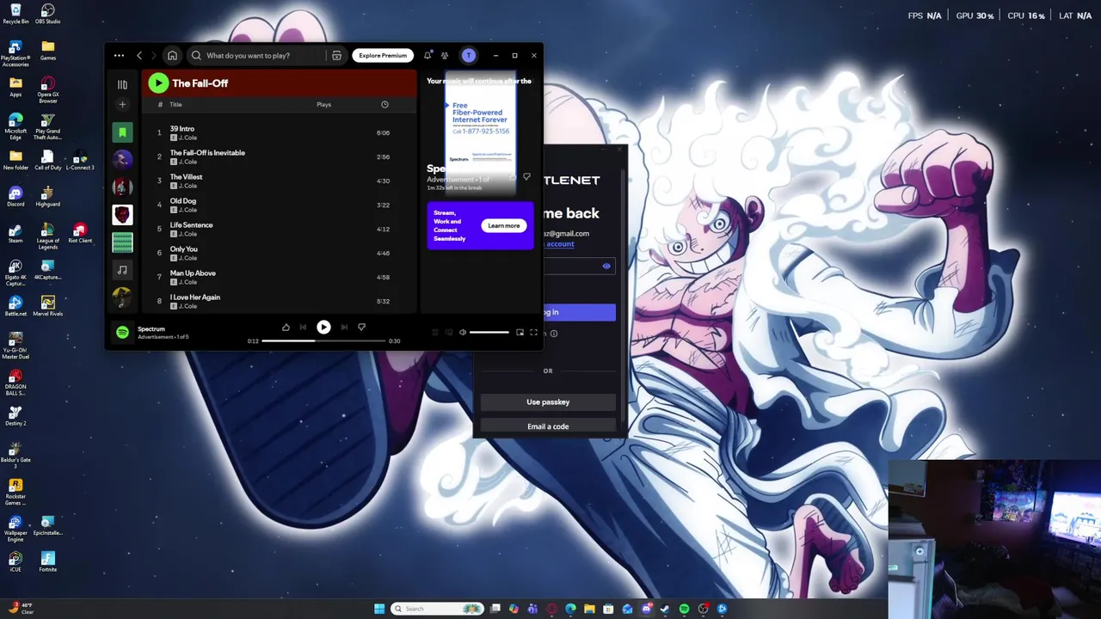Open the Browse icon in Spotify search bar

click(x=336, y=55)
